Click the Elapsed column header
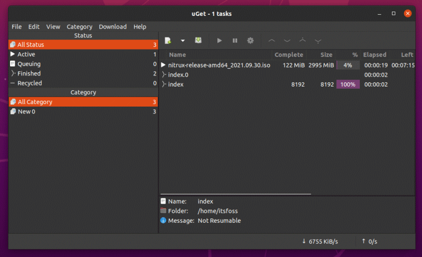Image resolution: width=422 pixels, height=257 pixels. pyautogui.click(x=375, y=55)
